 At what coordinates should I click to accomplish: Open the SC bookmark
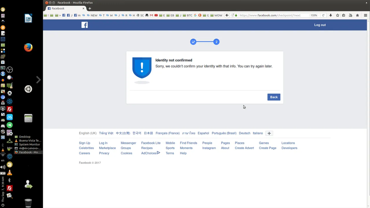(x=140, y=15)
